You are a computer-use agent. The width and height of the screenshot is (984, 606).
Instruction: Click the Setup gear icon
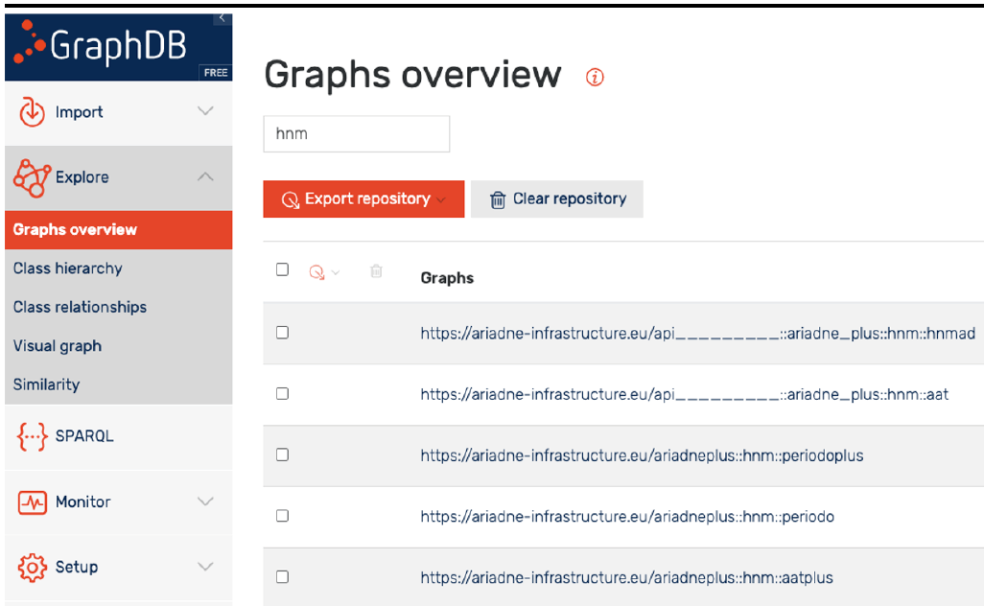[32, 568]
